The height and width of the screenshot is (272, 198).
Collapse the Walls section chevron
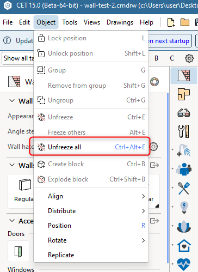point(12,165)
